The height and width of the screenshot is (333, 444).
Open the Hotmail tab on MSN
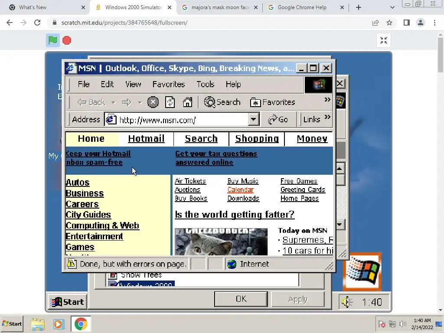coord(146,139)
